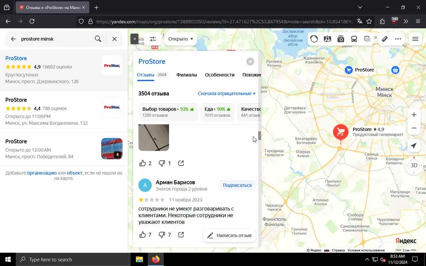Open the tracking protection shield icon
Screen dimensions: 426x266
click(81, 21)
